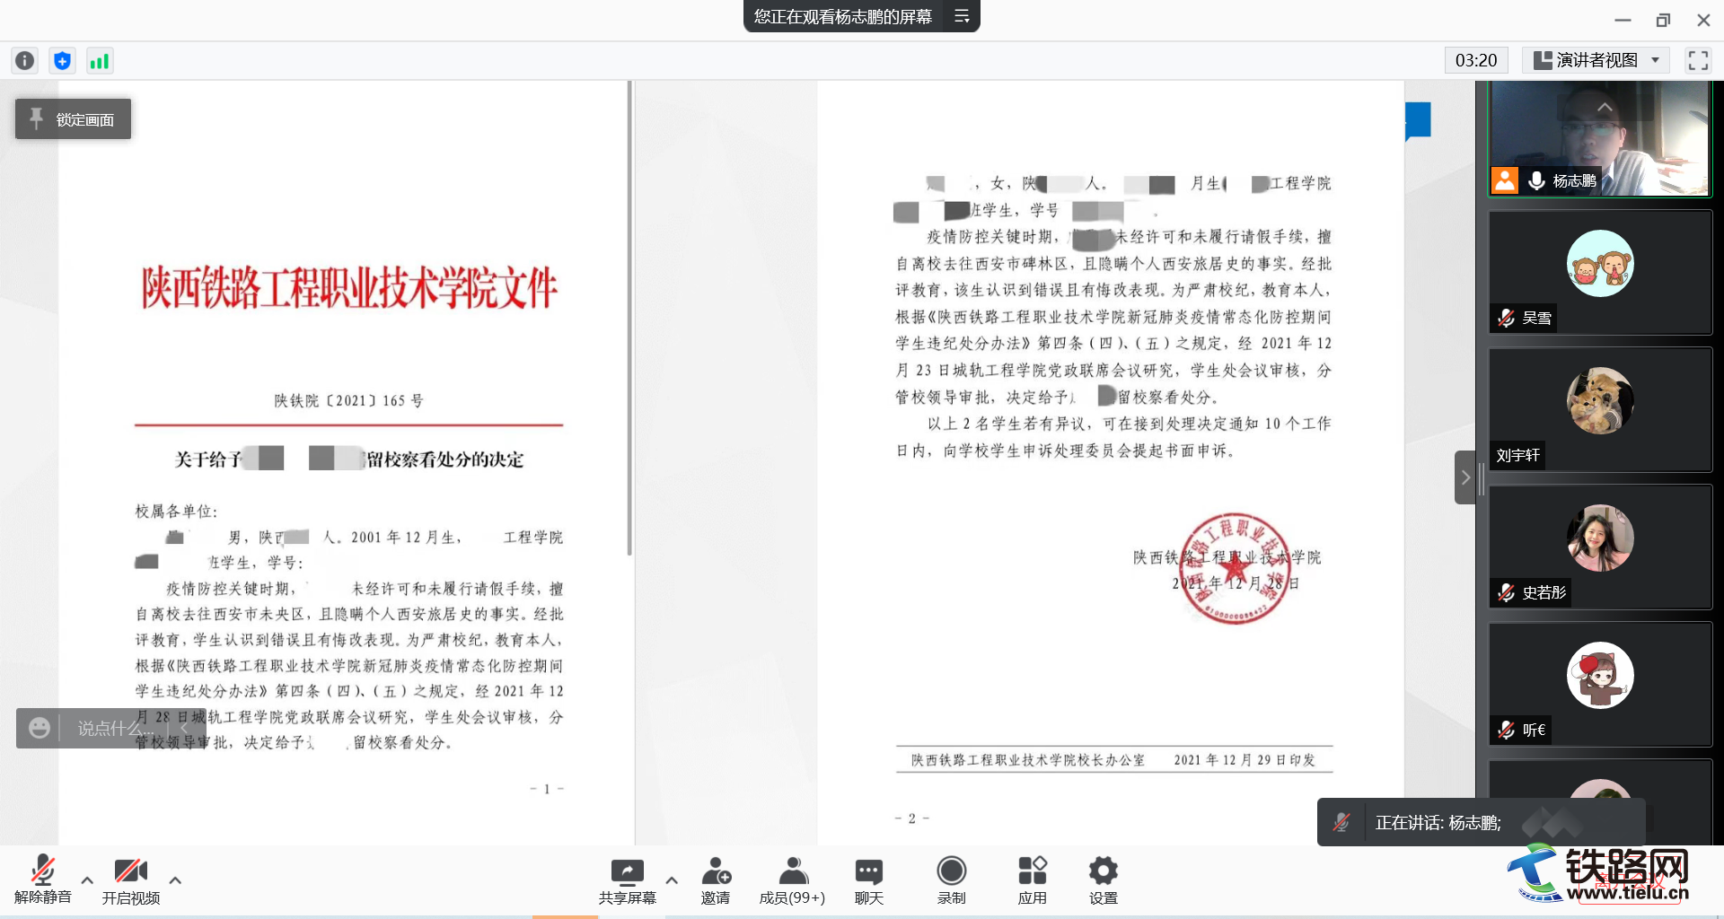Viewport: 1724px width, 919px height.
Task: Collapse participant video side panel
Action: pyautogui.click(x=1465, y=477)
